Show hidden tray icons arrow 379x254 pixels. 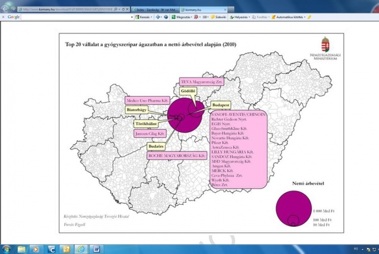362,249
